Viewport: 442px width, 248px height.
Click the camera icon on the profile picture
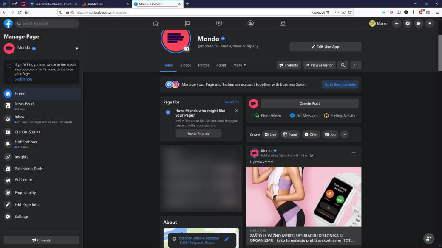click(x=187, y=49)
